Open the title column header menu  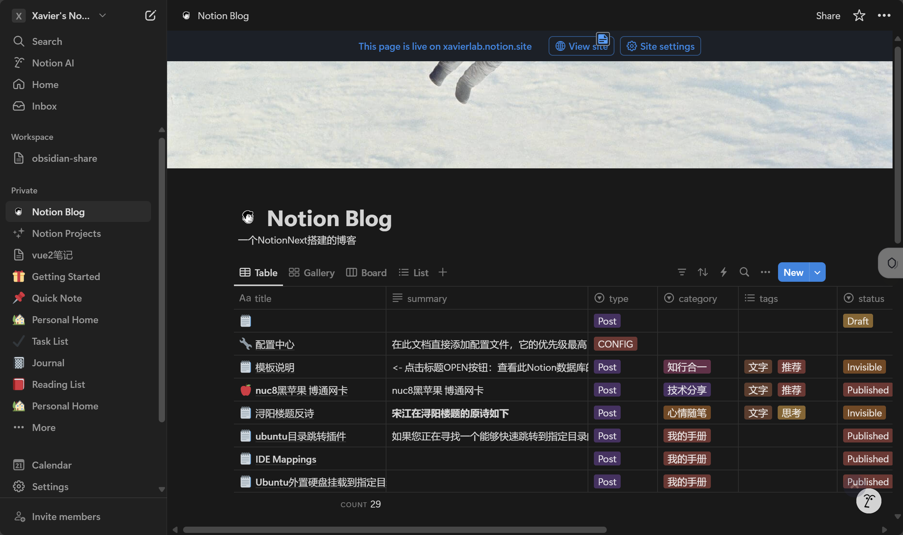(309, 298)
